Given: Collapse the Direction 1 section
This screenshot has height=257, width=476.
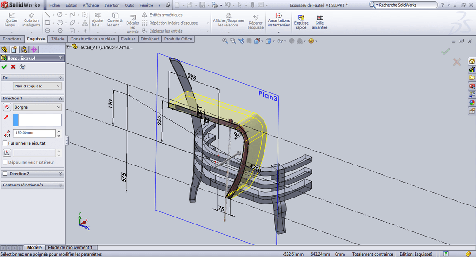Looking at the screenshot, I should 60,99.
